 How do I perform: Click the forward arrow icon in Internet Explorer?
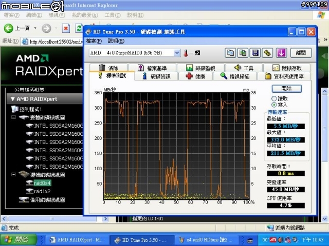point(46,28)
